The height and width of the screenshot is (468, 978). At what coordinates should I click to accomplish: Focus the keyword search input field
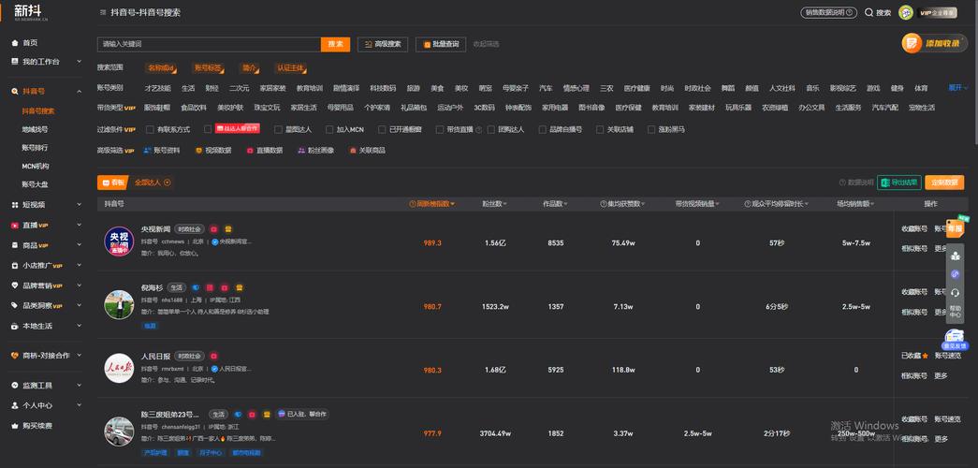[209, 44]
